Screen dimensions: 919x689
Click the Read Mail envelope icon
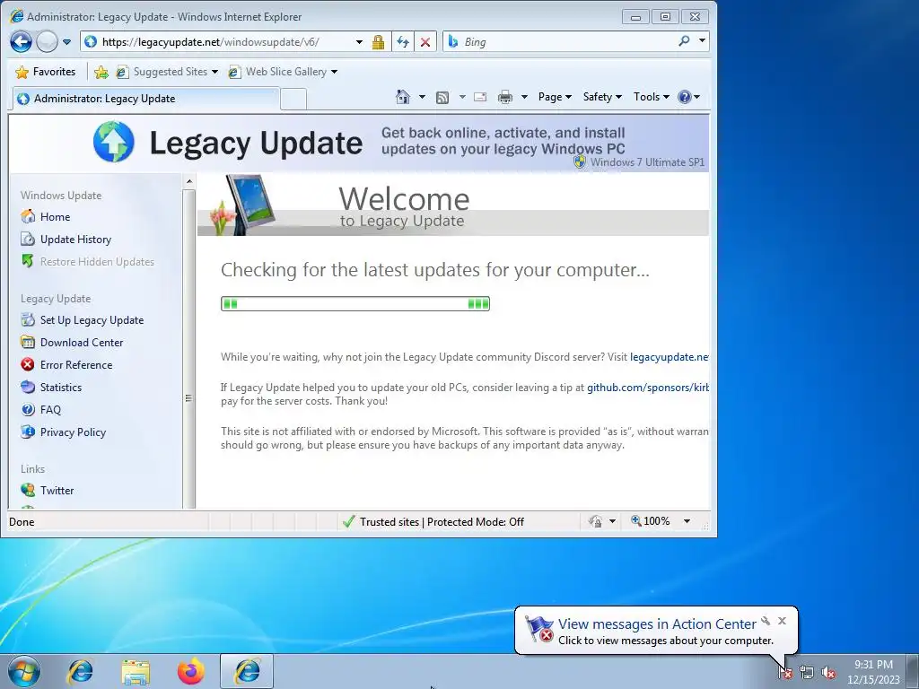480,97
